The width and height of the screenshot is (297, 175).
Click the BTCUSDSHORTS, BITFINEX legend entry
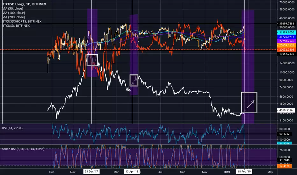[x=22, y=21]
